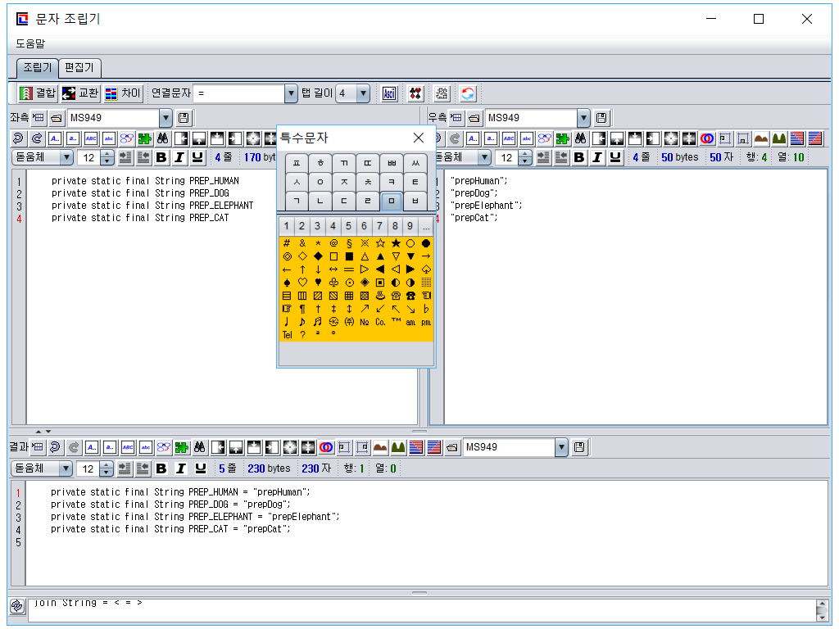Toggle underline in the left pane
This screenshot has width=839, height=629.
(197, 157)
